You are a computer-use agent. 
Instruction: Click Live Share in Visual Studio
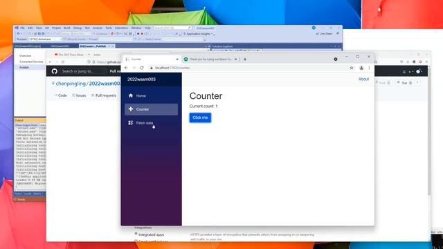324,34
